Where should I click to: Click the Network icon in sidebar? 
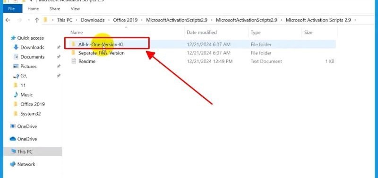tap(13, 164)
